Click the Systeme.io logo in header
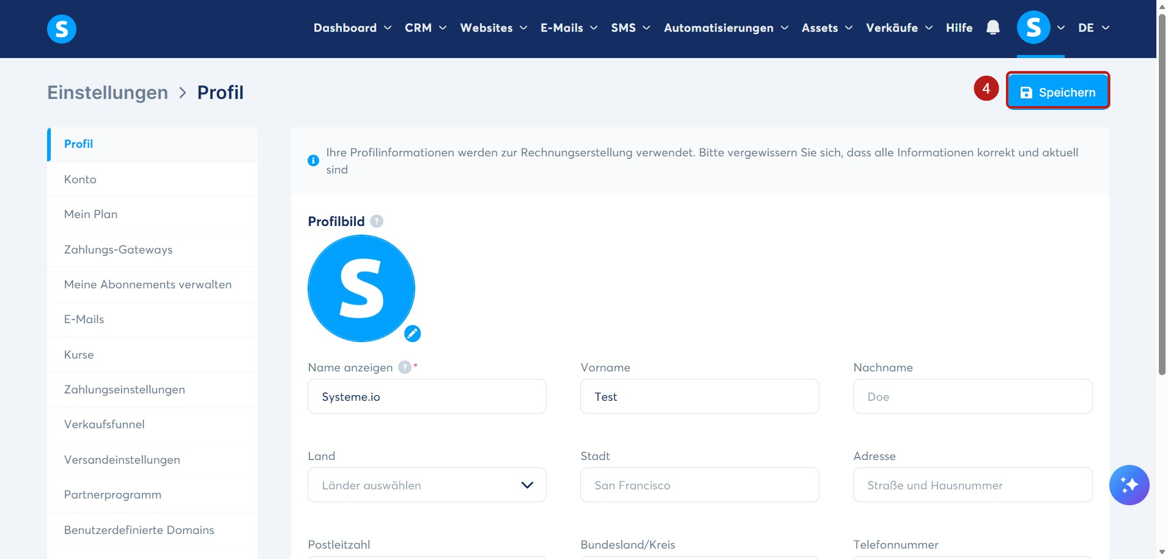Viewport: 1168px width, 559px height. tap(62, 29)
